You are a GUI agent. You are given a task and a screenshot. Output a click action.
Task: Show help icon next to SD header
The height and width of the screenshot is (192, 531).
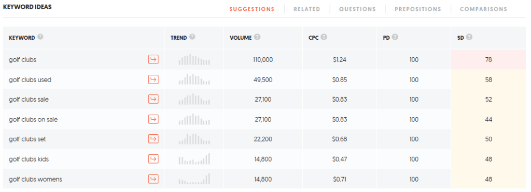click(x=469, y=37)
